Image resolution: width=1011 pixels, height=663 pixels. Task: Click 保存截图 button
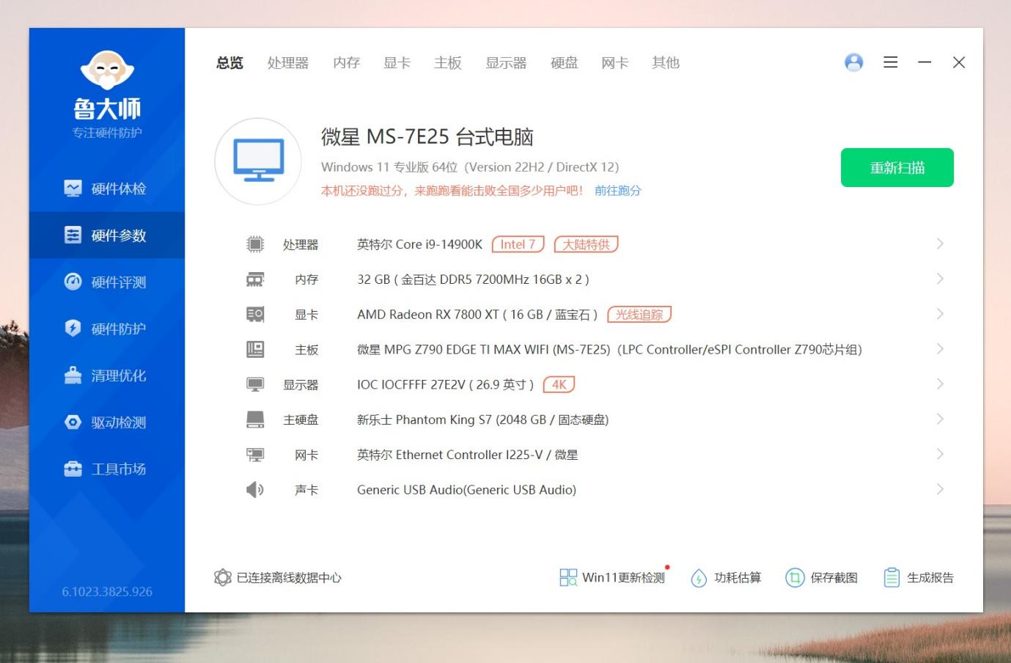coord(821,578)
